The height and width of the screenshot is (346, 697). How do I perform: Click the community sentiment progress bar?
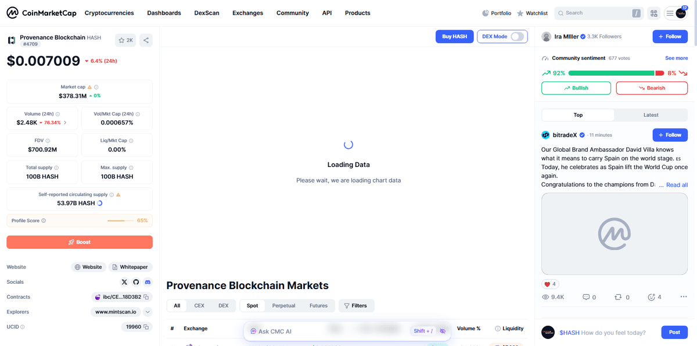tap(616, 73)
